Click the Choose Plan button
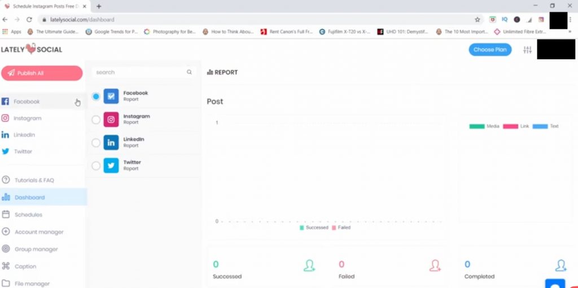Viewport: 578px width, 288px height. coord(490,50)
